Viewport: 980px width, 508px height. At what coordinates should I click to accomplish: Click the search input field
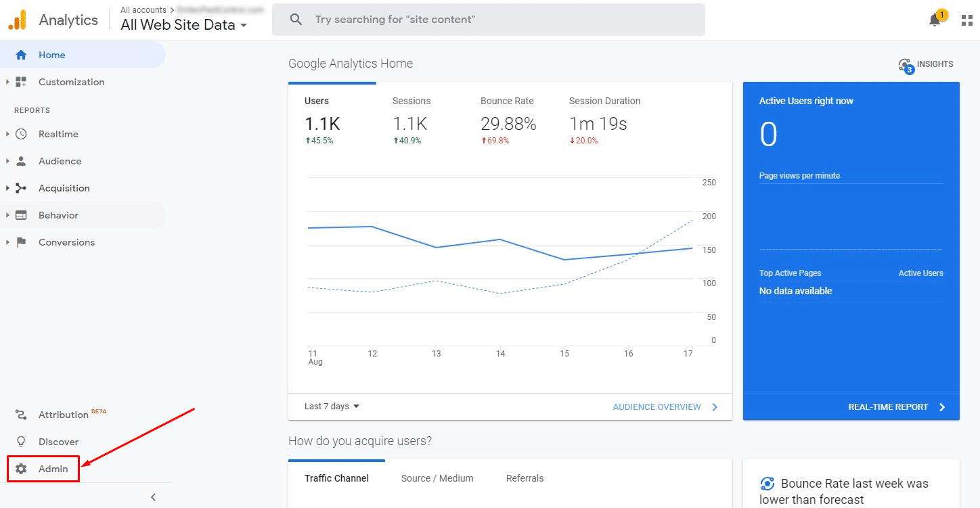pos(488,20)
